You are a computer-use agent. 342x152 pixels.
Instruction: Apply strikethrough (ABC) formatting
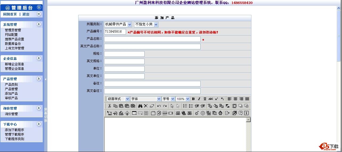(x=211, y=99)
